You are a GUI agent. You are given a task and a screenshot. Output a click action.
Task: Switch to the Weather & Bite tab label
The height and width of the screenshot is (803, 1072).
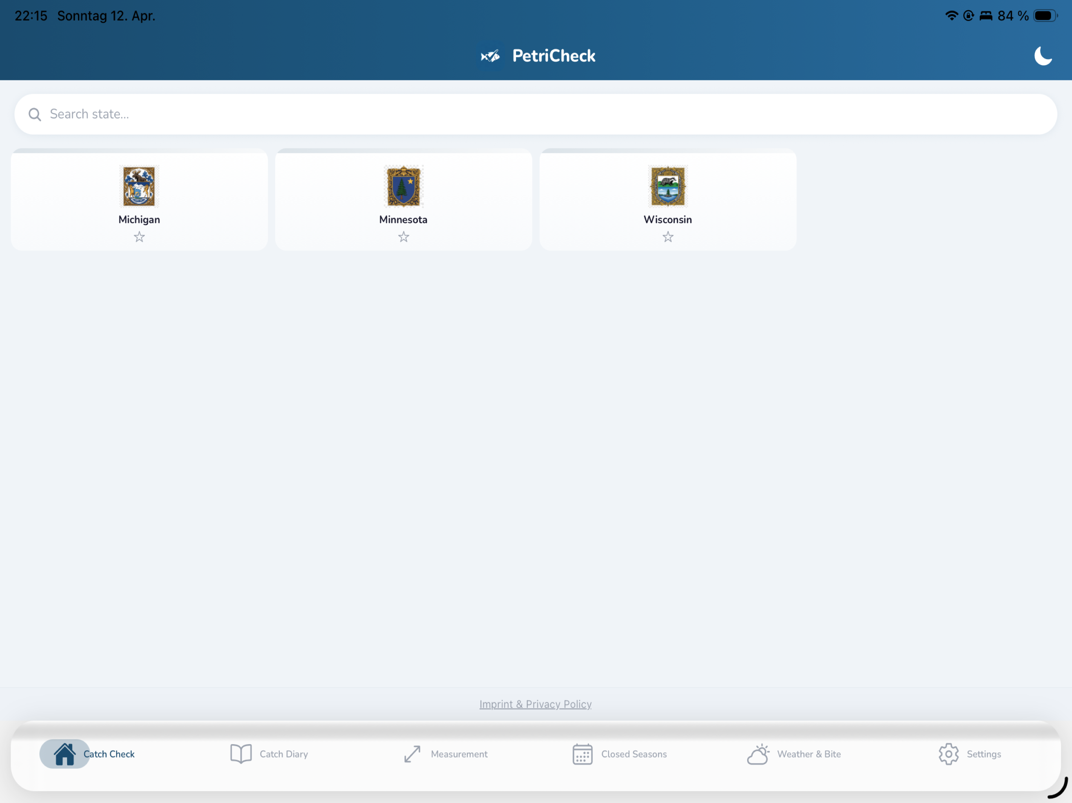click(809, 754)
